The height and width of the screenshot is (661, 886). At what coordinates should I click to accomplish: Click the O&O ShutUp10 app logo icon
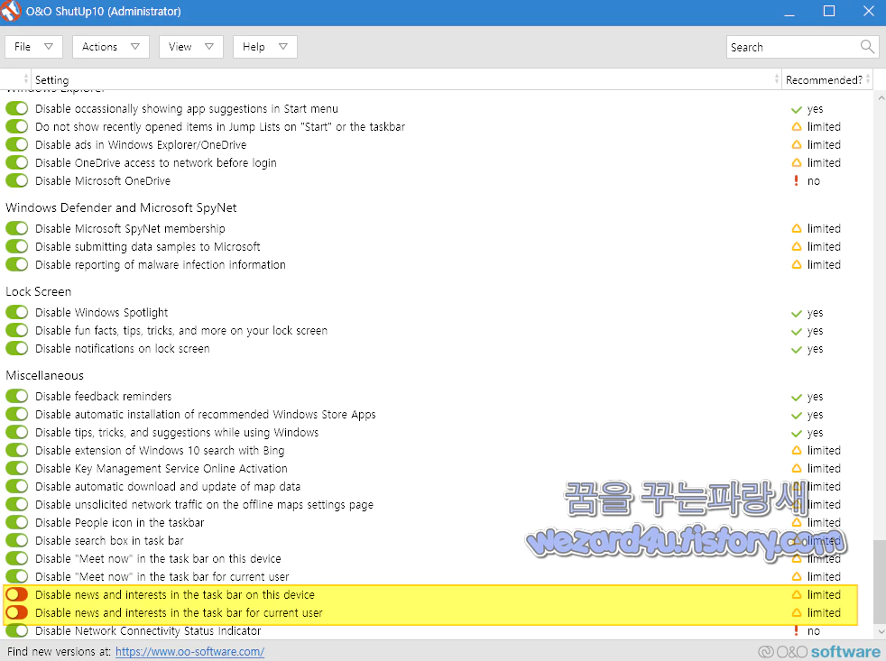(x=11, y=12)
